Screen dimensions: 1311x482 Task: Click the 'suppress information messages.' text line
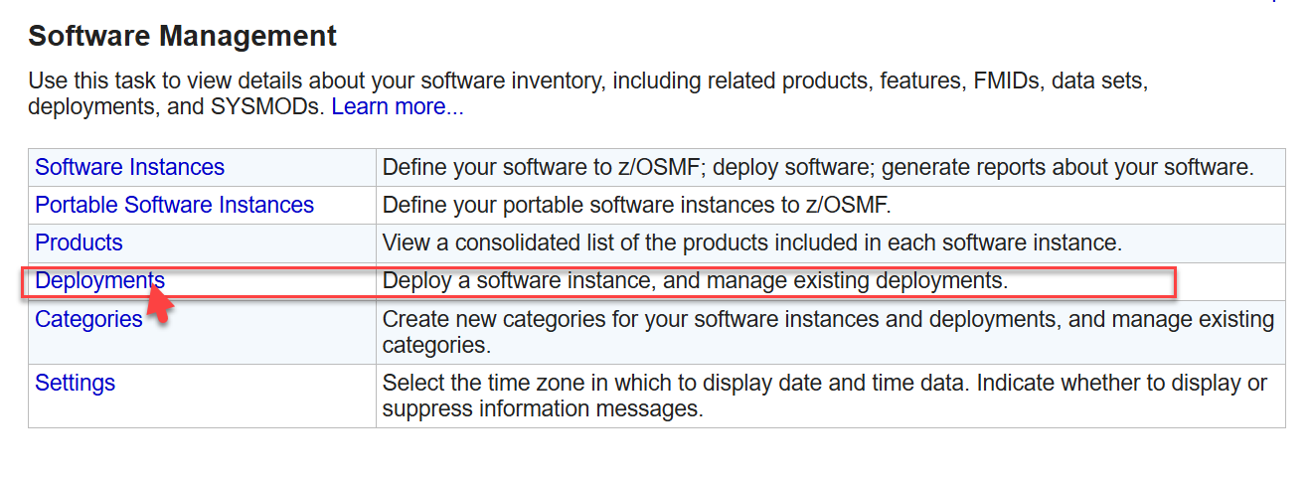pos(544,408)
